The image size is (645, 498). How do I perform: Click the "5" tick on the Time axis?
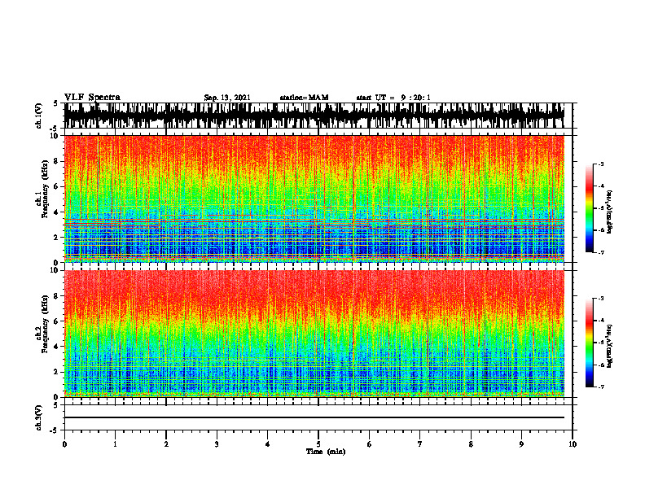coord(318,444)
